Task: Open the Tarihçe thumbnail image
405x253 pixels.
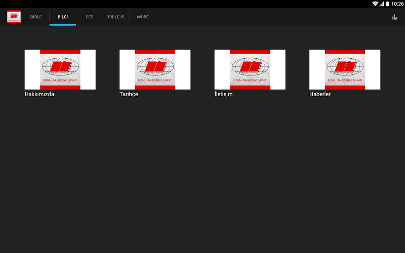Action: (x=155, y=69)
